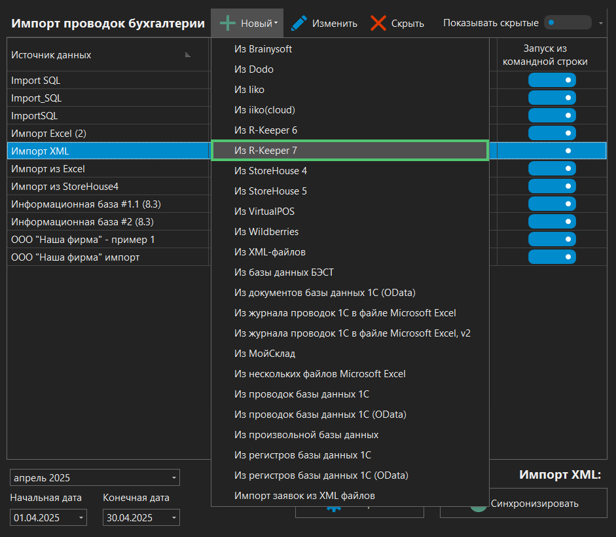
Task: Choose Из Wildberries from the menu
Action: point(350,232)
